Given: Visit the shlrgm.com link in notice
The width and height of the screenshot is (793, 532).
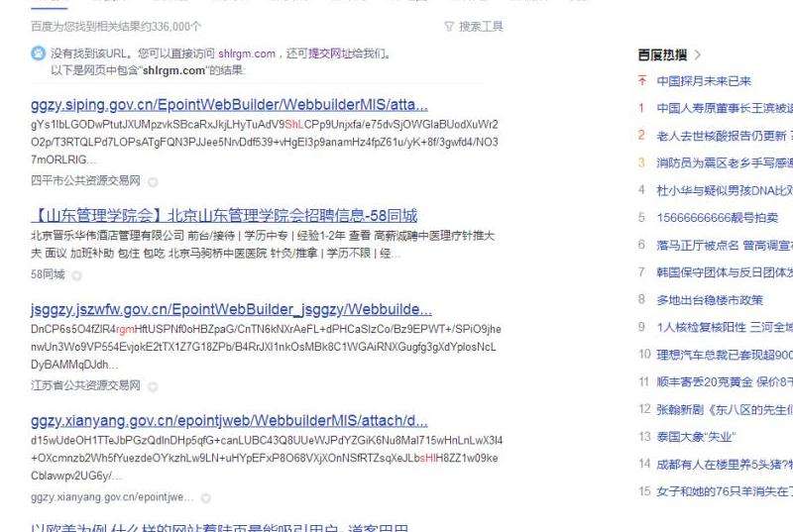Looking at the screenshot, I should [x=247, y=53].
